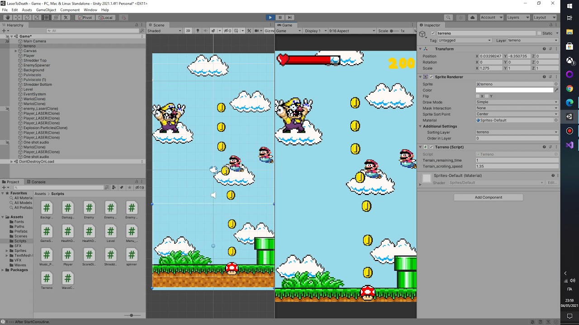Toggle Pivot handle position button
Screen dimensions: 579x325
click(x=85, y=18)
